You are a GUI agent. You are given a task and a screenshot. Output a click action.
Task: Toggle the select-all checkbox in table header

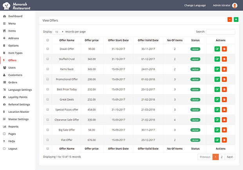tap(48, 40)
